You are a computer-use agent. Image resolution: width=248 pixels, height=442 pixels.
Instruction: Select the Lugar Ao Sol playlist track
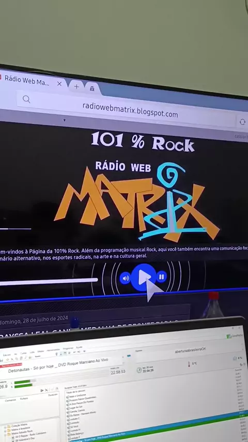(x=75, y=407)
